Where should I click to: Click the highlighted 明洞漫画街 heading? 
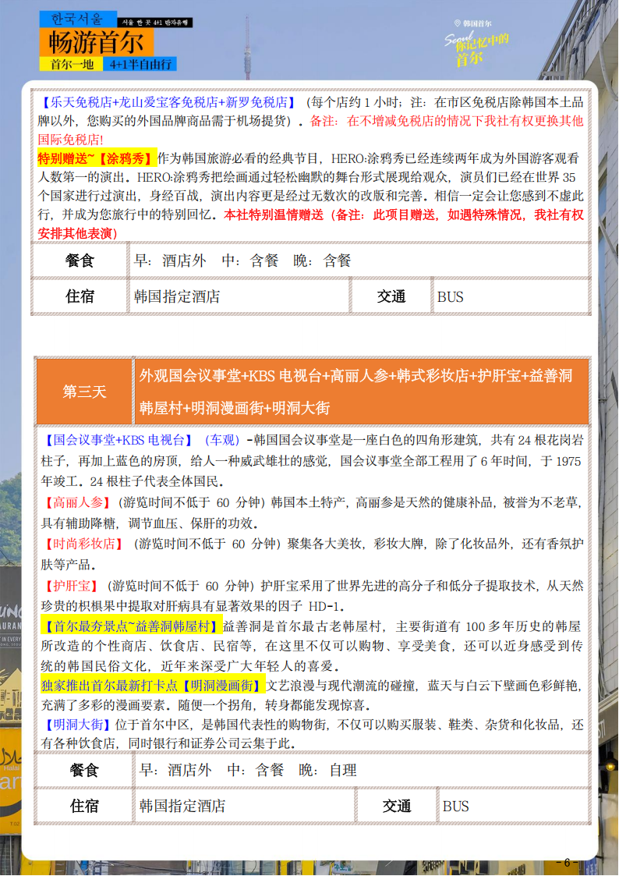pos(153,686)
